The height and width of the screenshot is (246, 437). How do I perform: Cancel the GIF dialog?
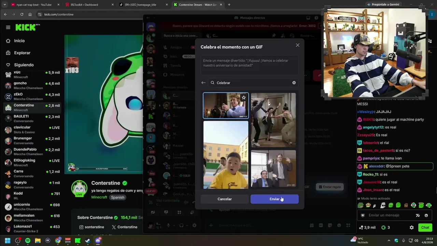[x=225, y=199]
